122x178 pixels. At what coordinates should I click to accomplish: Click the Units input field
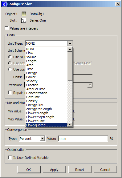(83, 77)
